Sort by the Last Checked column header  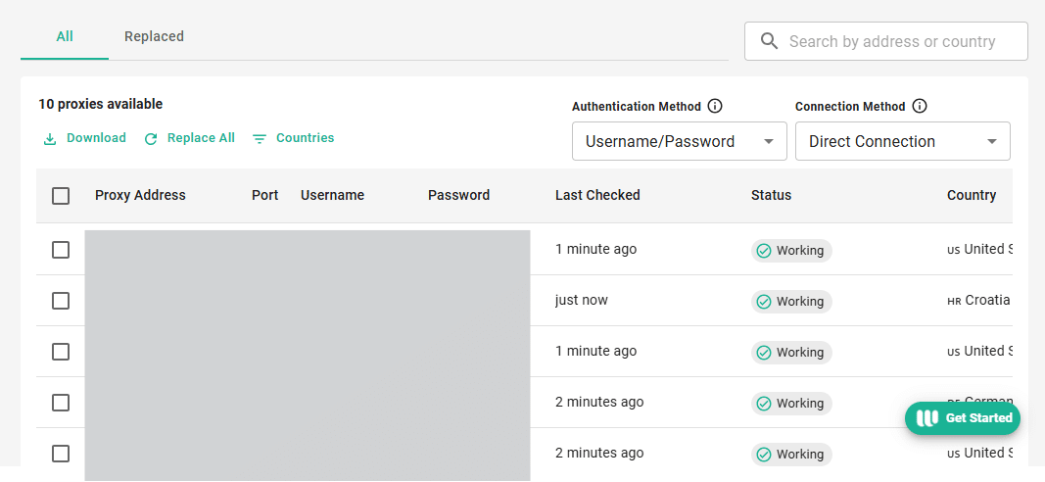[597, 195]
